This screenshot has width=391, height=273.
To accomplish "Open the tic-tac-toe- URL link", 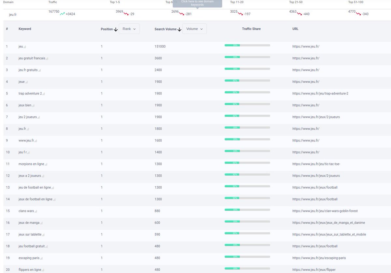I will click(316, 164).
